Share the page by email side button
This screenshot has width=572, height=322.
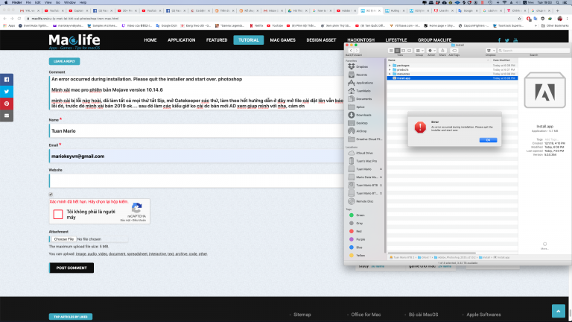pos(7,116)
